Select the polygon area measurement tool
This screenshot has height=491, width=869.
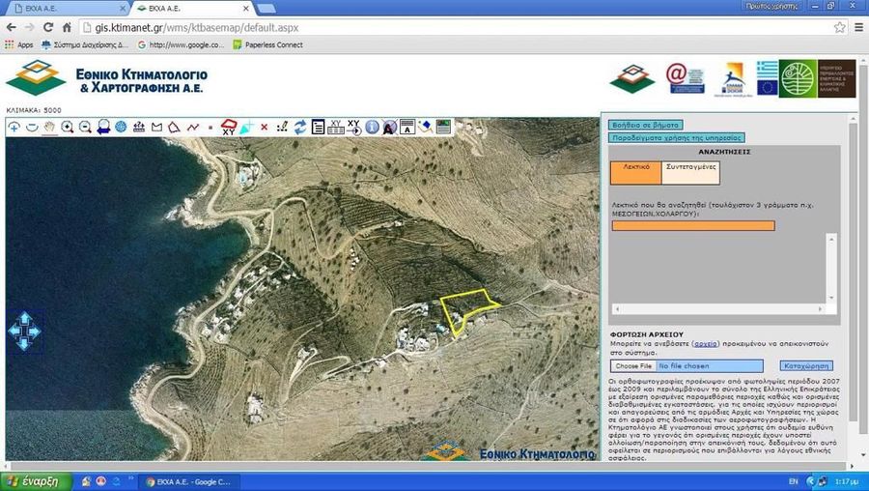175,127
